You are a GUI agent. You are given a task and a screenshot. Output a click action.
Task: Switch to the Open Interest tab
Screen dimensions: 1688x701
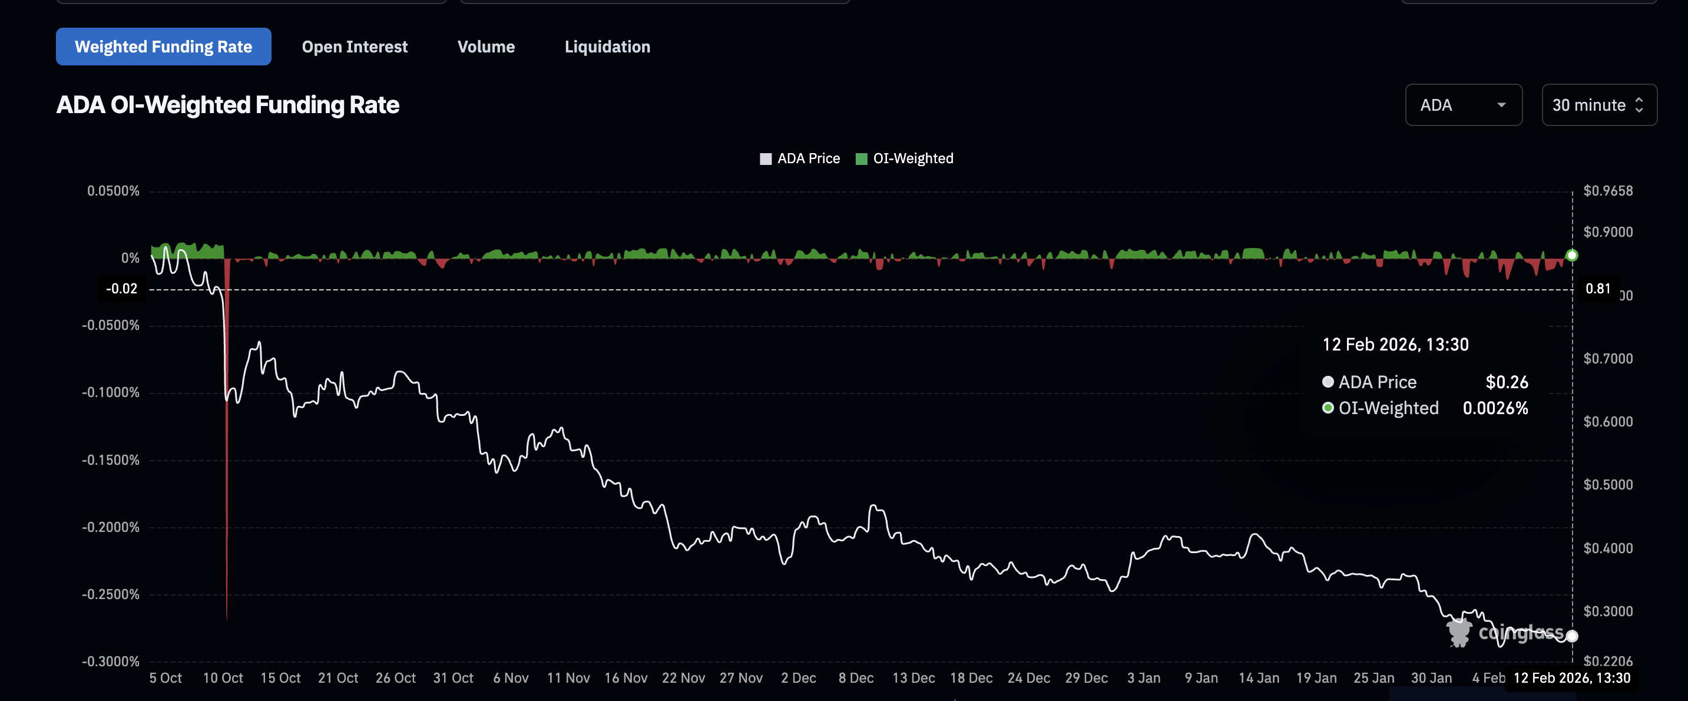(x=355, y=46)
